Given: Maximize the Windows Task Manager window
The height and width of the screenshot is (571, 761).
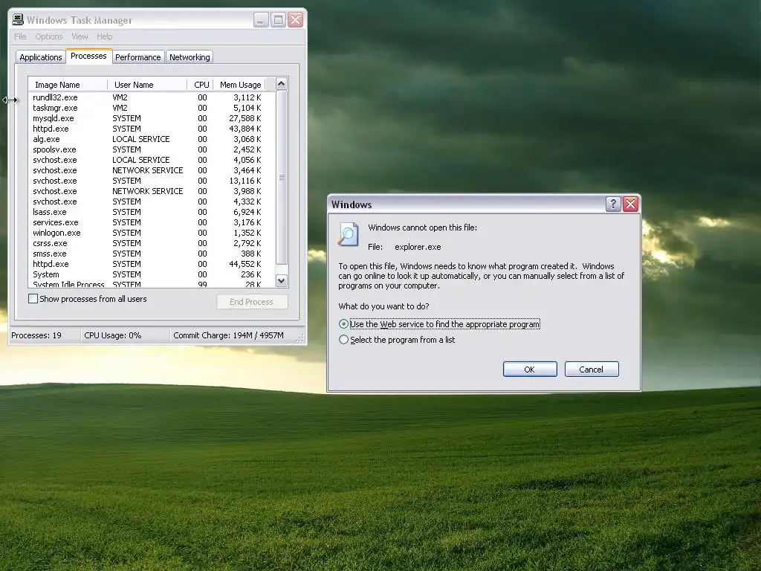Looking at the screenshot, I should (278, 20).
